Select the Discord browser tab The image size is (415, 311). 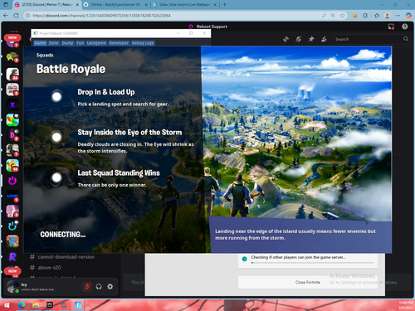pos(46,5)
